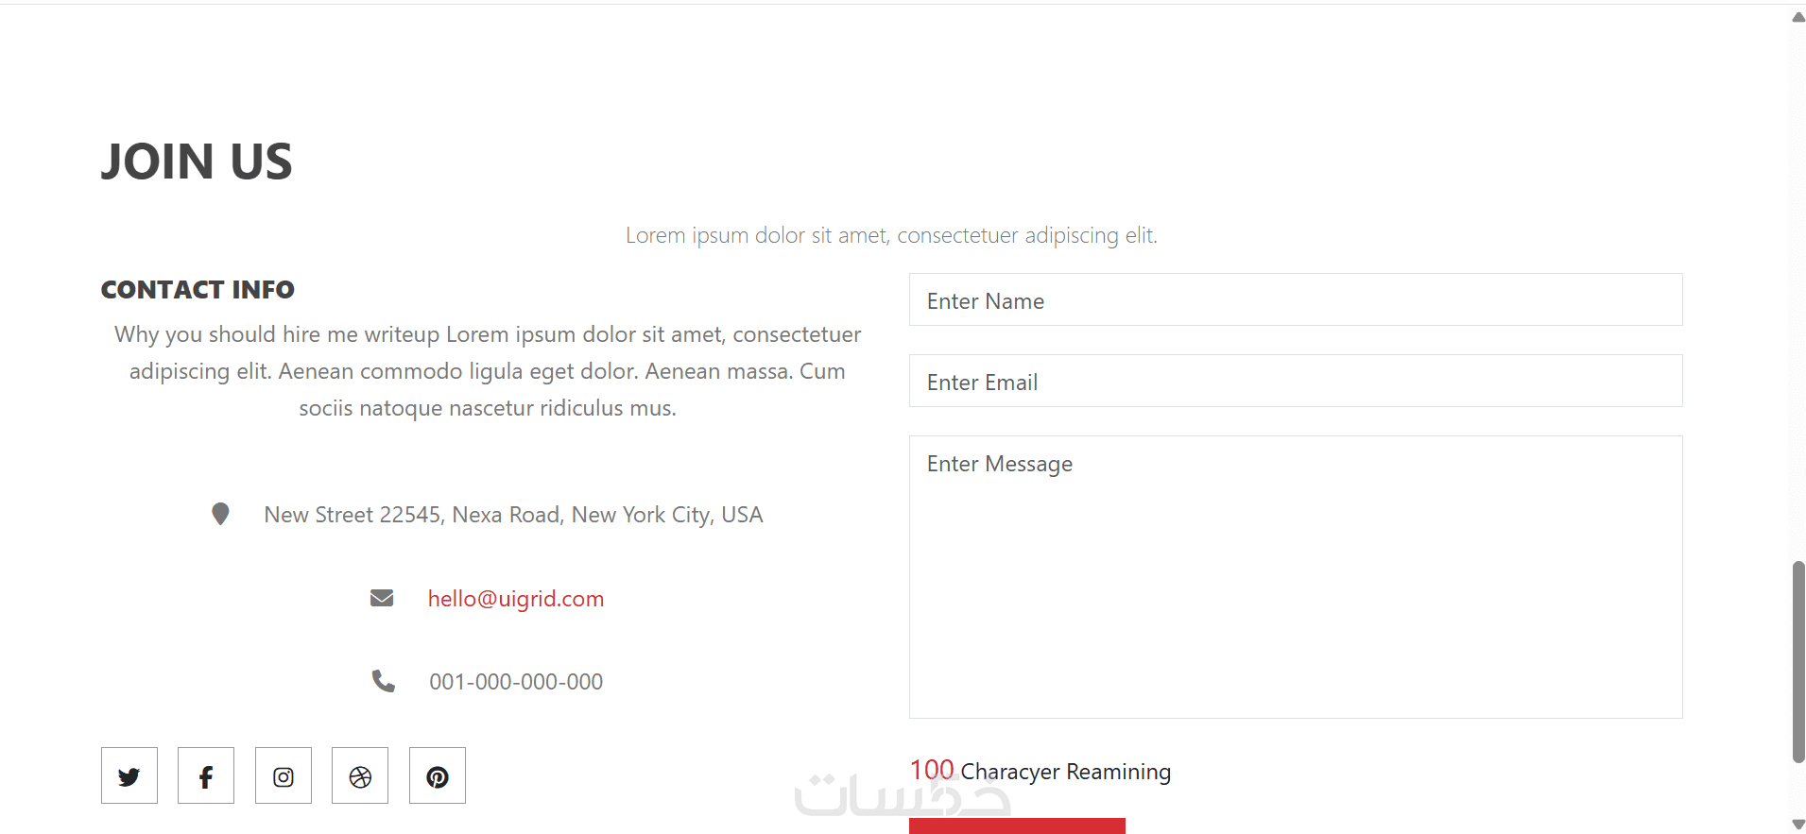Focus the Enter Email field
This screenshot has width=1806, height=834.
(1295, 382)
